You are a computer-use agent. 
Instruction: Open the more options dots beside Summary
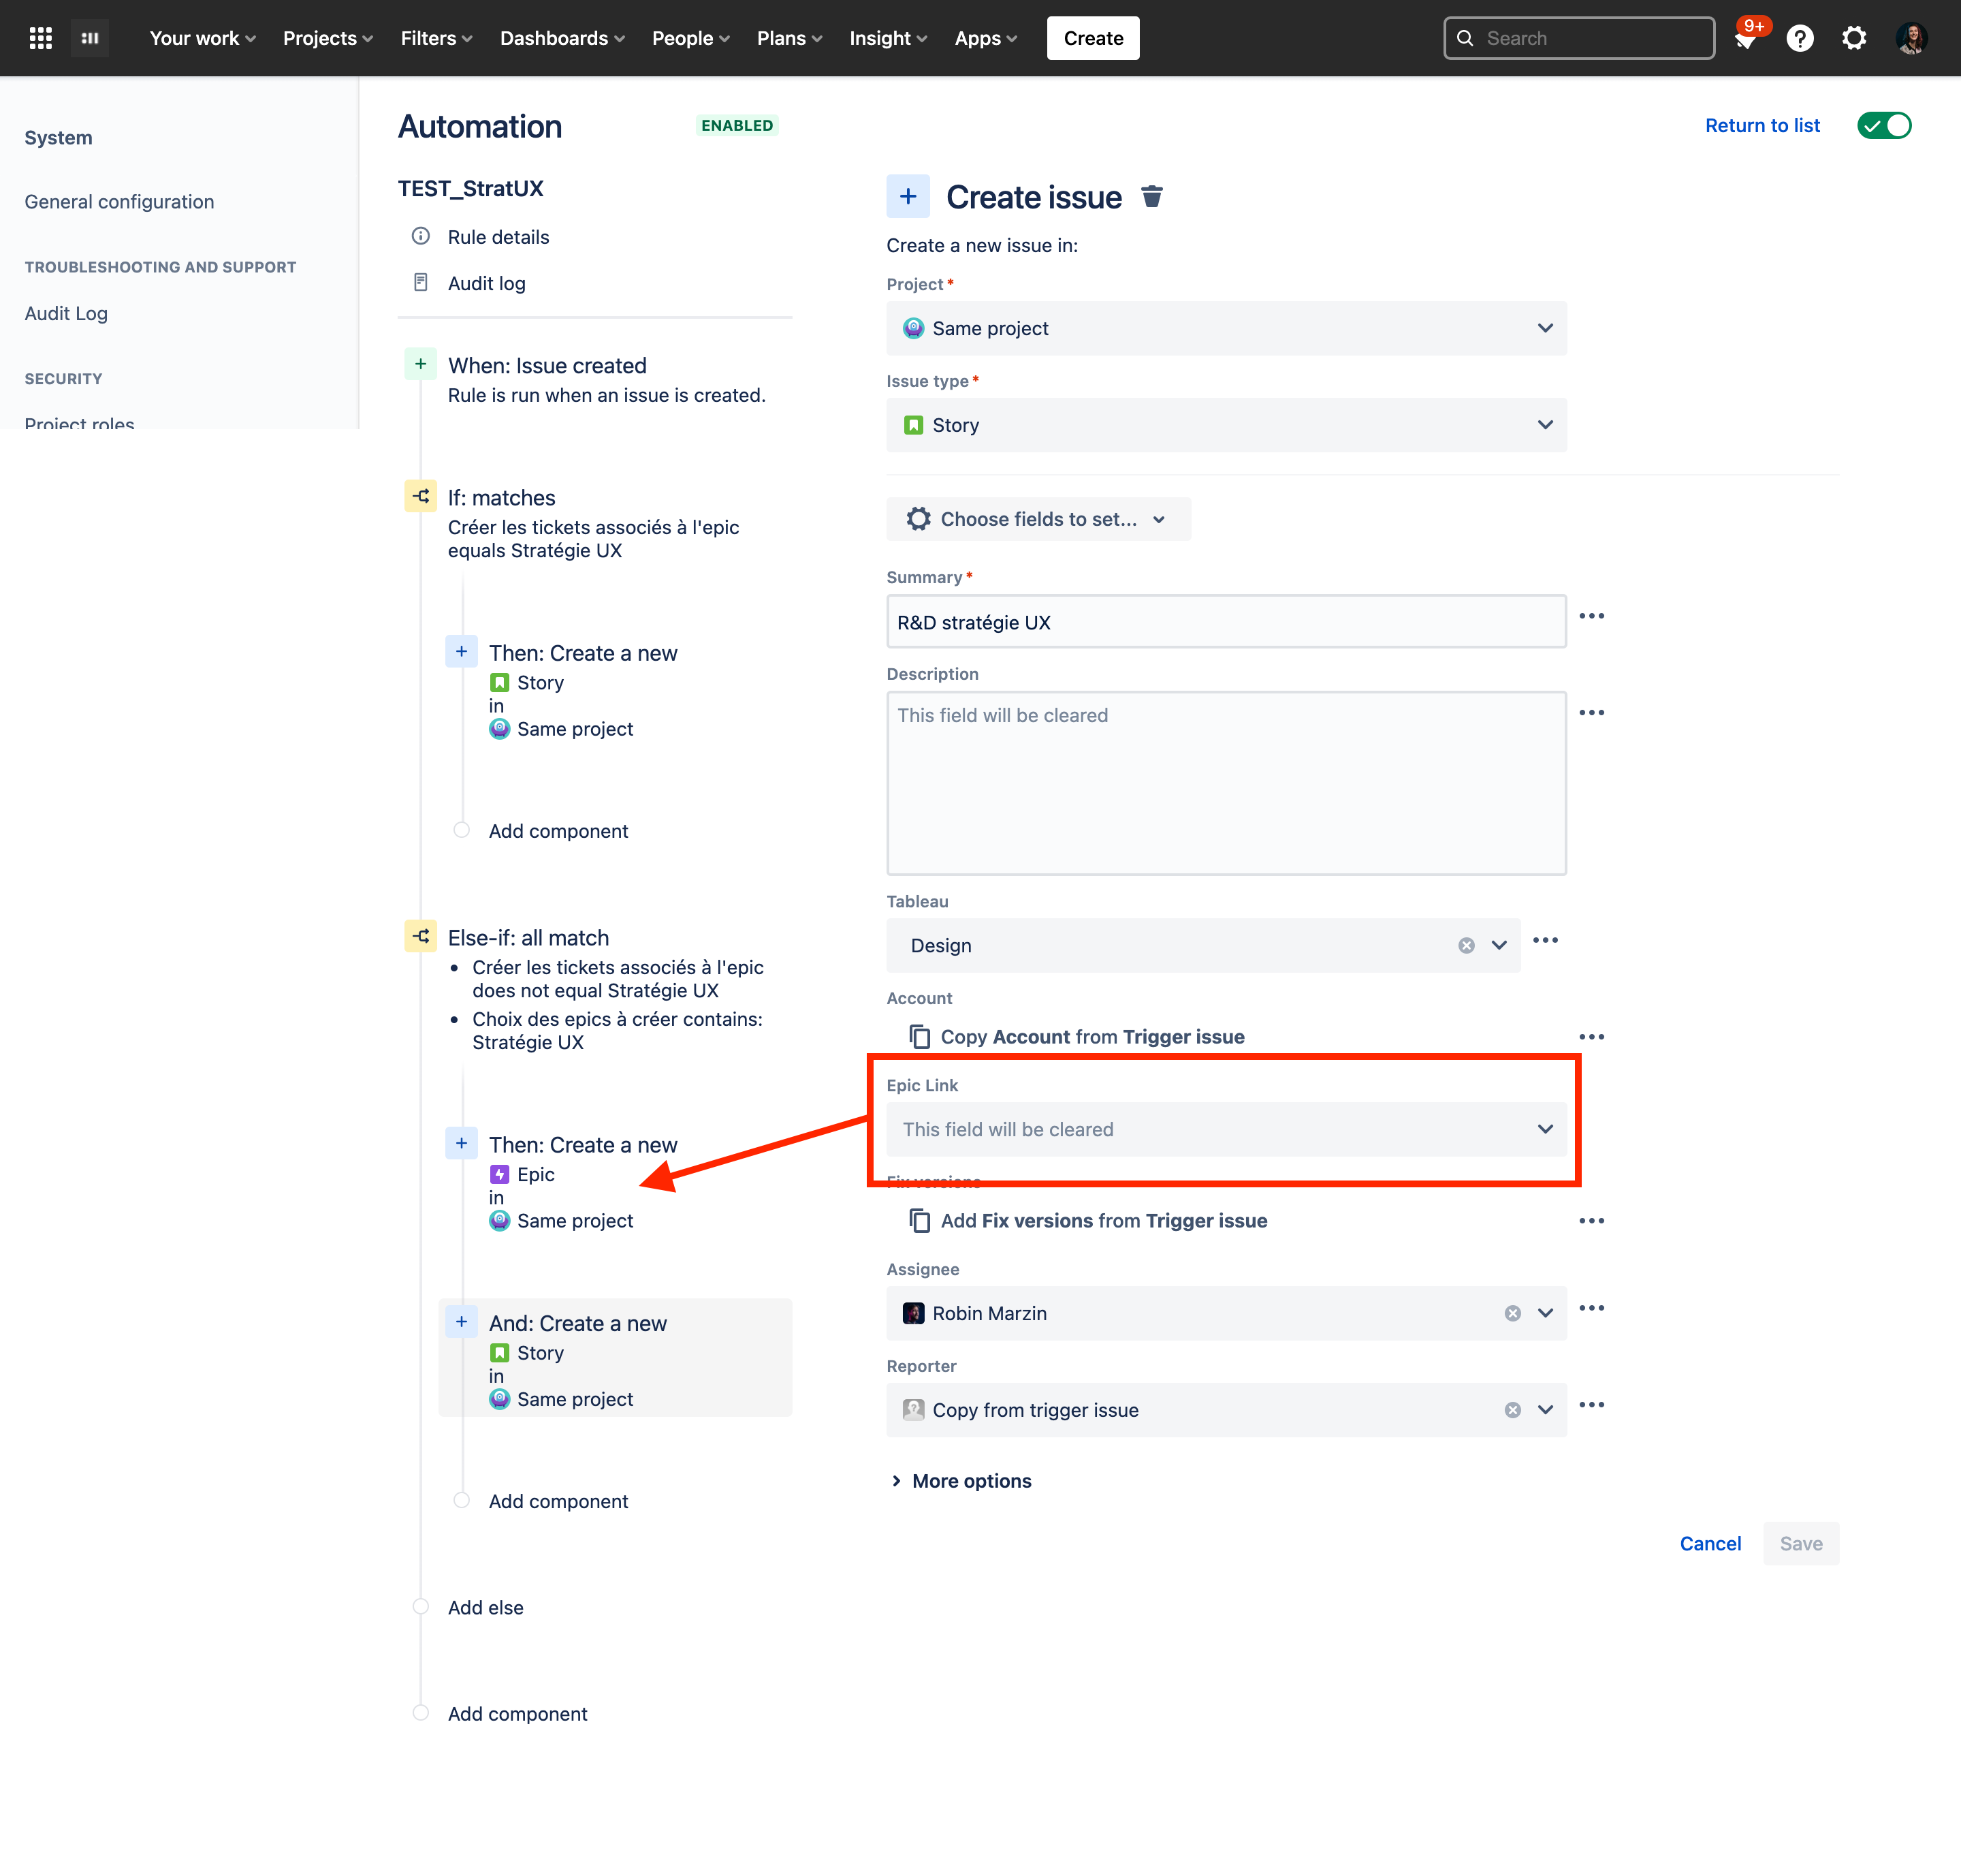(1591, 616)
